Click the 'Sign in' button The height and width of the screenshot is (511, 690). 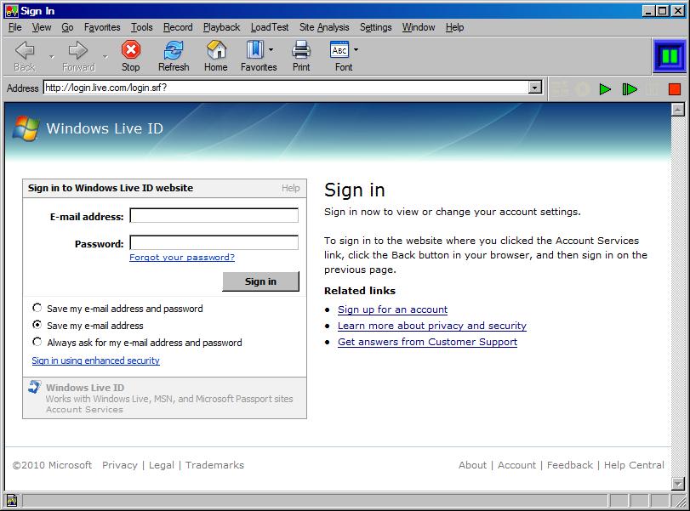(x=260, y=281)
